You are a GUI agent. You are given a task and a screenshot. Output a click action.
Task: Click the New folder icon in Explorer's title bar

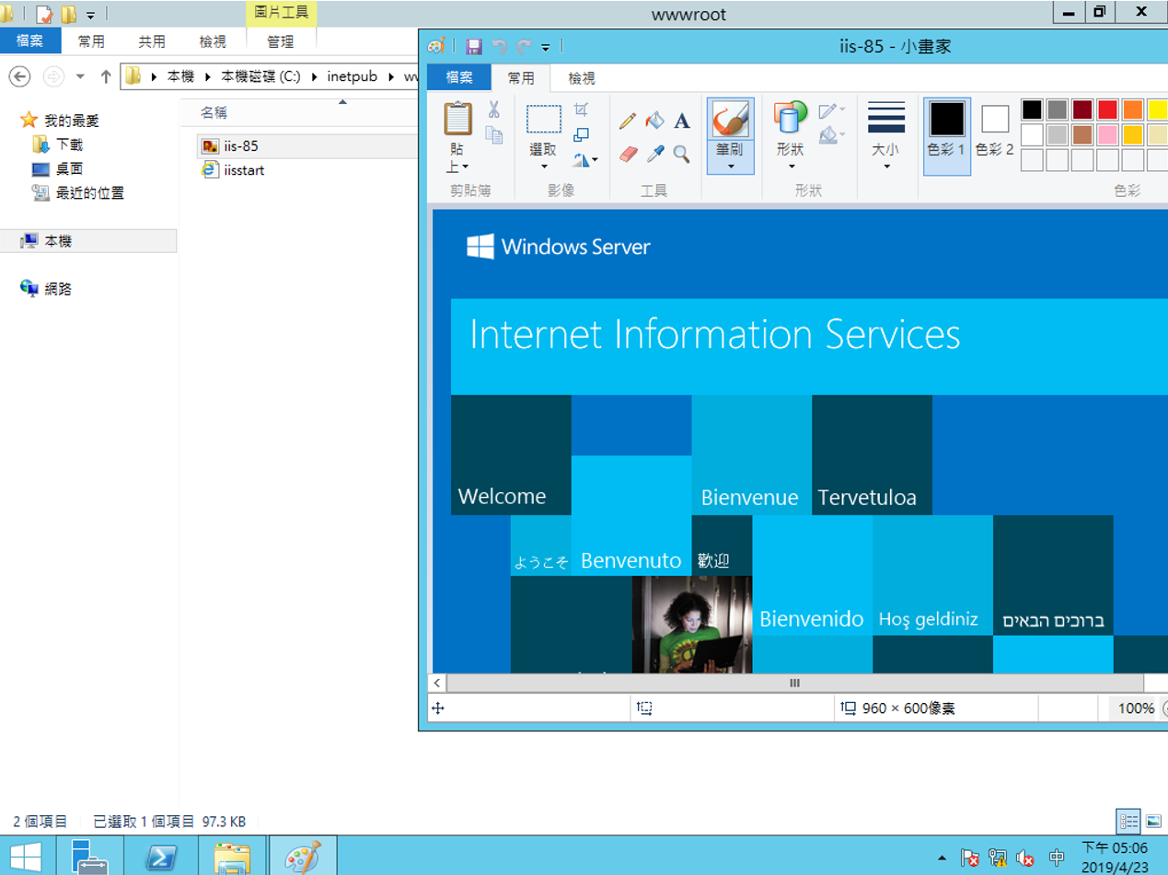[x=69, y=15]
